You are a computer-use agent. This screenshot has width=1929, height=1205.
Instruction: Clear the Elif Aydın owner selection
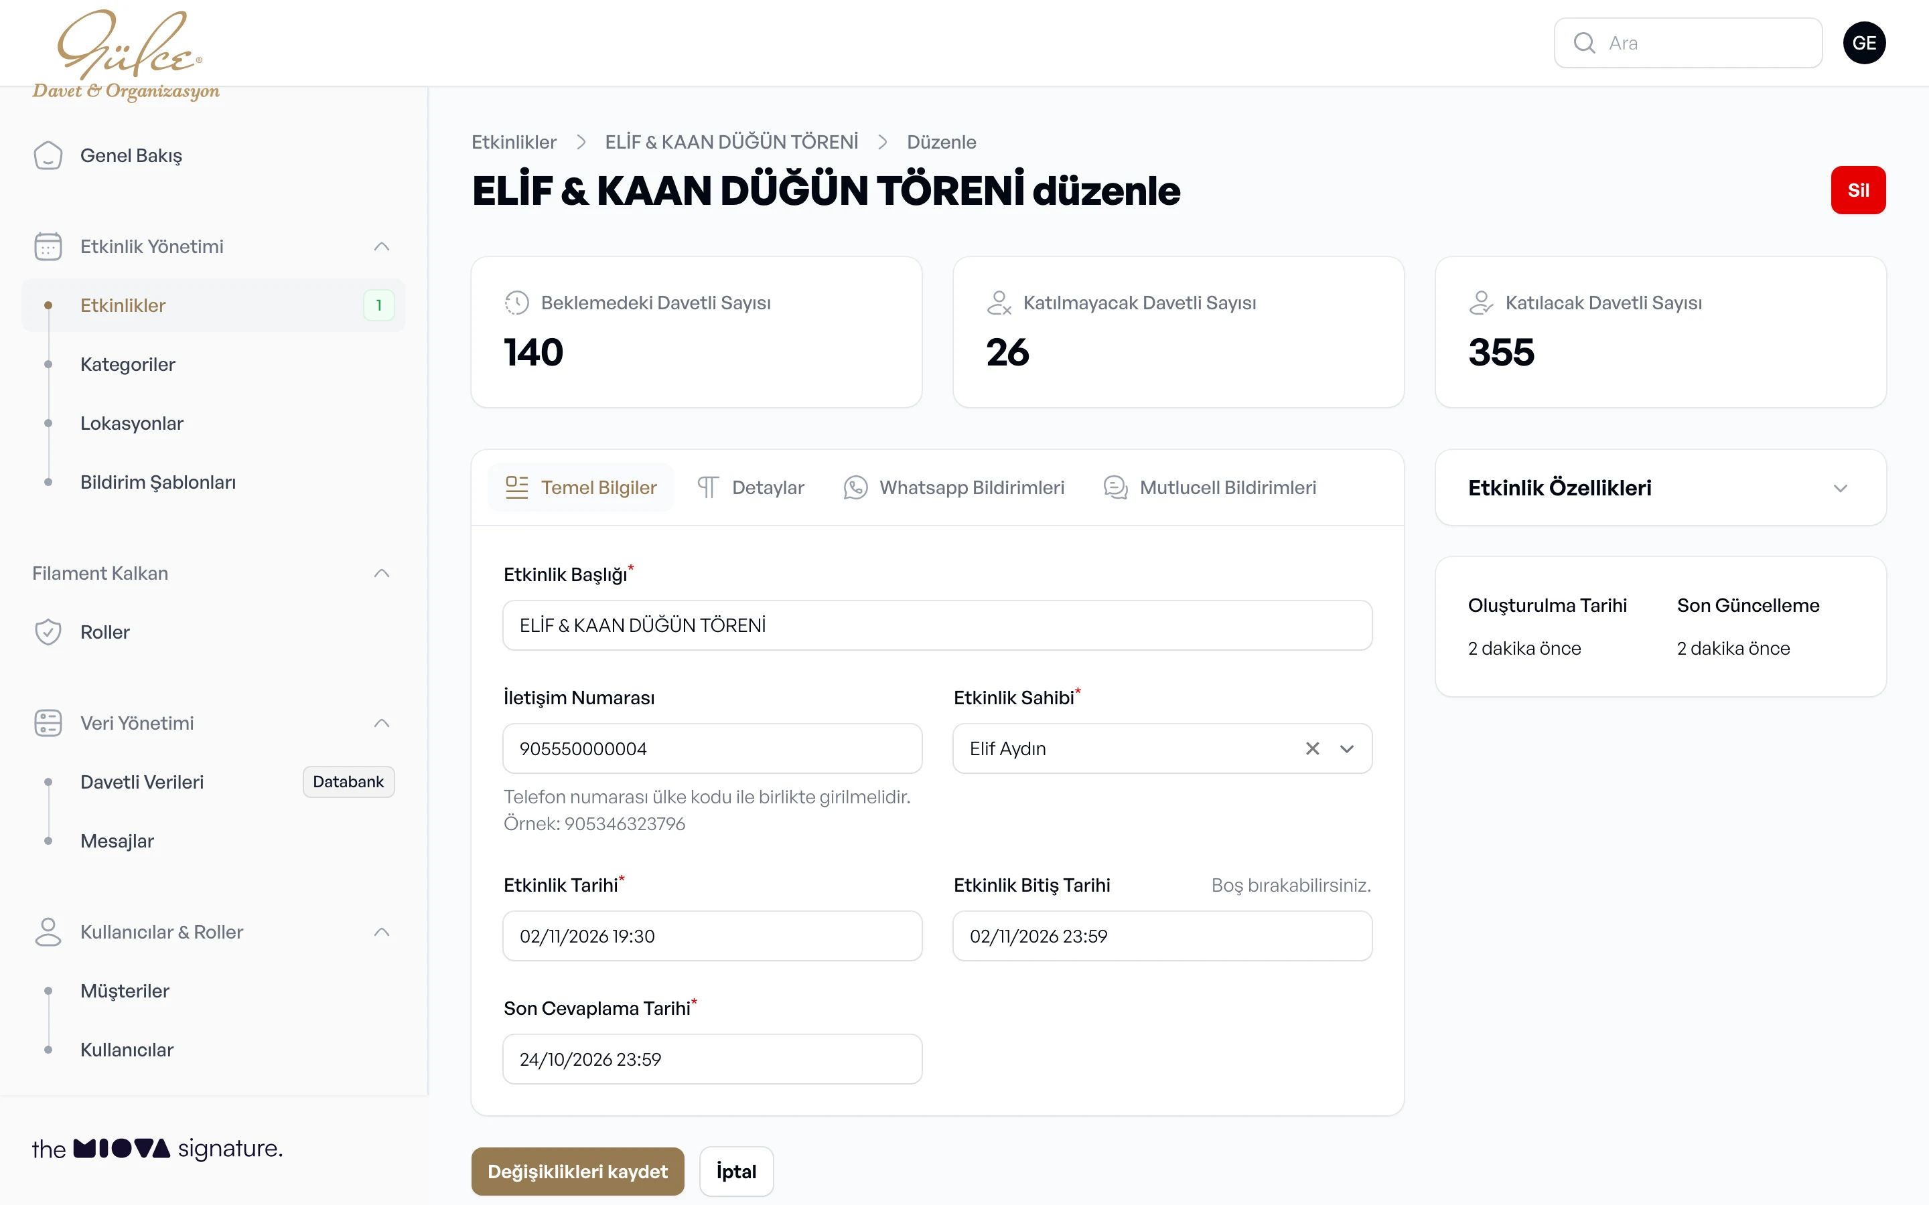point(1312,748)
